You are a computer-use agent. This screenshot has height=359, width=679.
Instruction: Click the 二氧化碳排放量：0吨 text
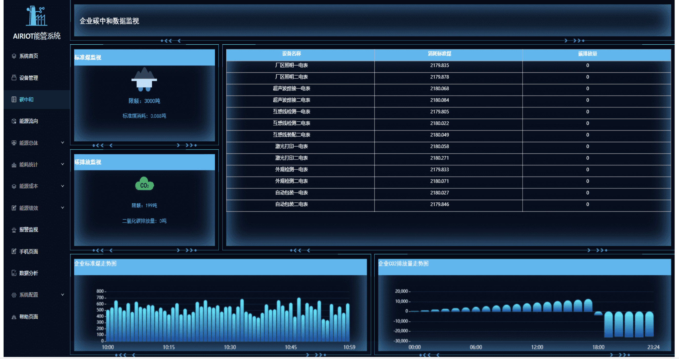point(144,221)
